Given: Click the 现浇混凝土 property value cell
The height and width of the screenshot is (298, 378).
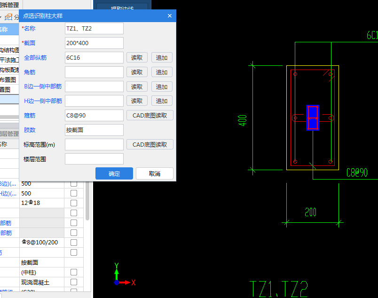Looking at the screenshot, I should coord(42,282).
